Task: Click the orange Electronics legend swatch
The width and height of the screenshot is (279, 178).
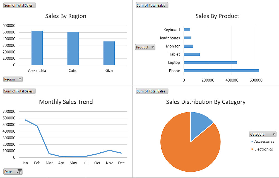Action: coord(252,149)
